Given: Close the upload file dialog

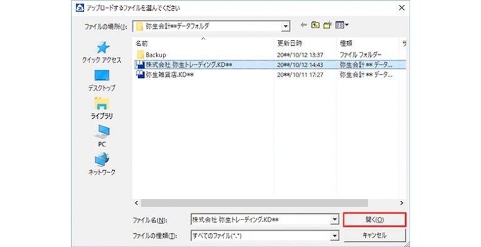Looking at the screenshot, I should [401, 8].
